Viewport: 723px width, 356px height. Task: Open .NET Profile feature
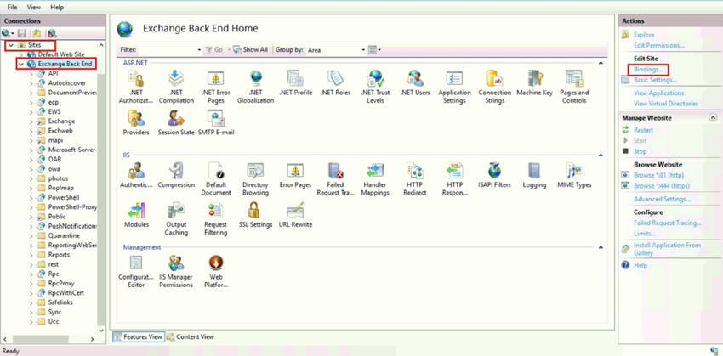295,83
